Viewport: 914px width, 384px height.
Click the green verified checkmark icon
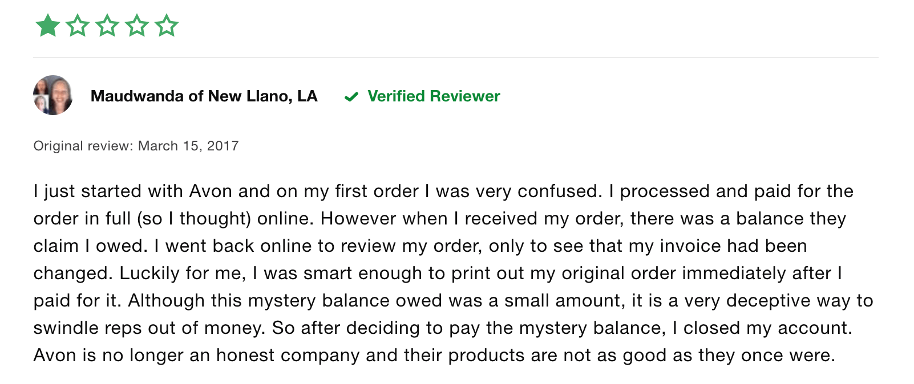tap(351, 97)
